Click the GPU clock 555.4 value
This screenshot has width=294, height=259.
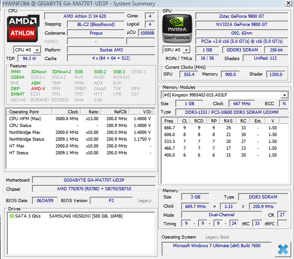click(189, 75)
